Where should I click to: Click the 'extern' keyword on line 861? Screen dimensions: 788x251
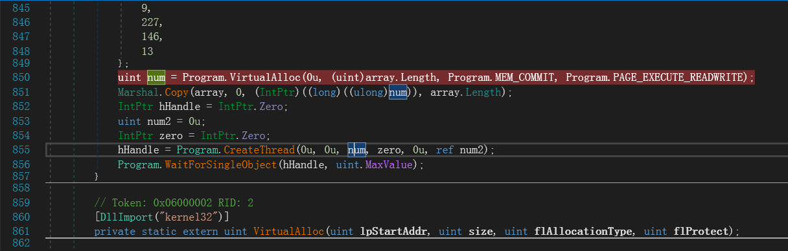pos(200,231)
